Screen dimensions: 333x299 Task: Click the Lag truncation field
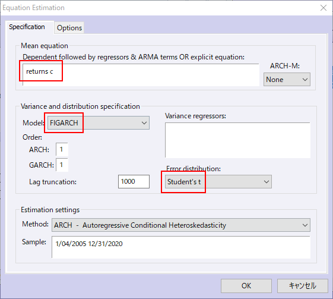[x=134, y=181]
